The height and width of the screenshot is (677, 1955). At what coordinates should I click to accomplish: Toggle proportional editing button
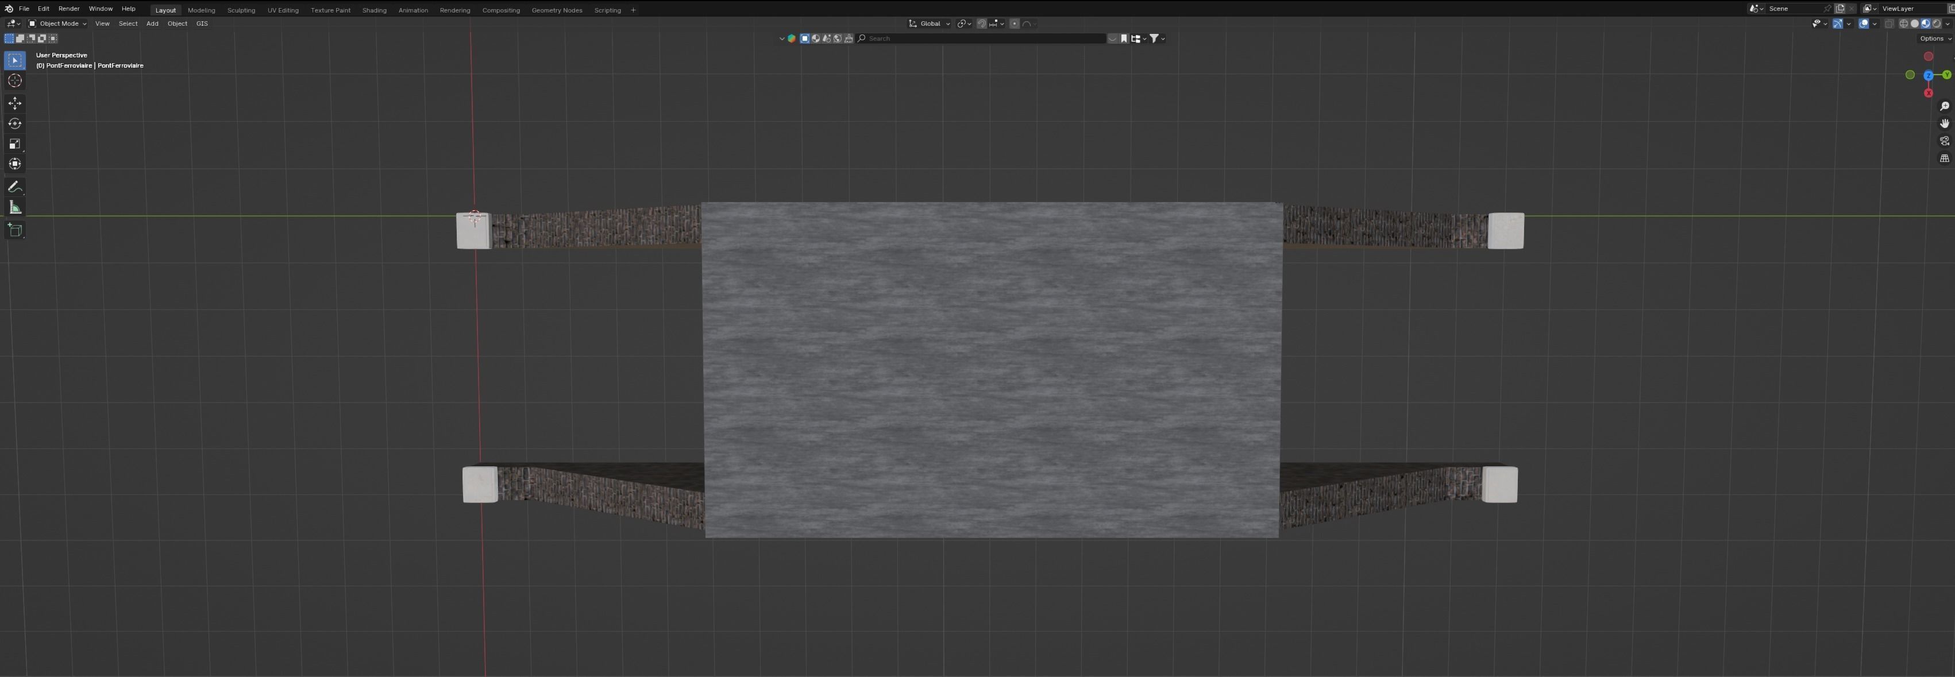point(1015,24)
